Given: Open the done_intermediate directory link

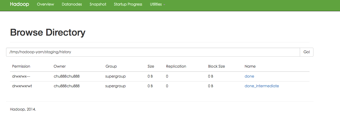Looking at the screenshot, I should tap(261, 86).
